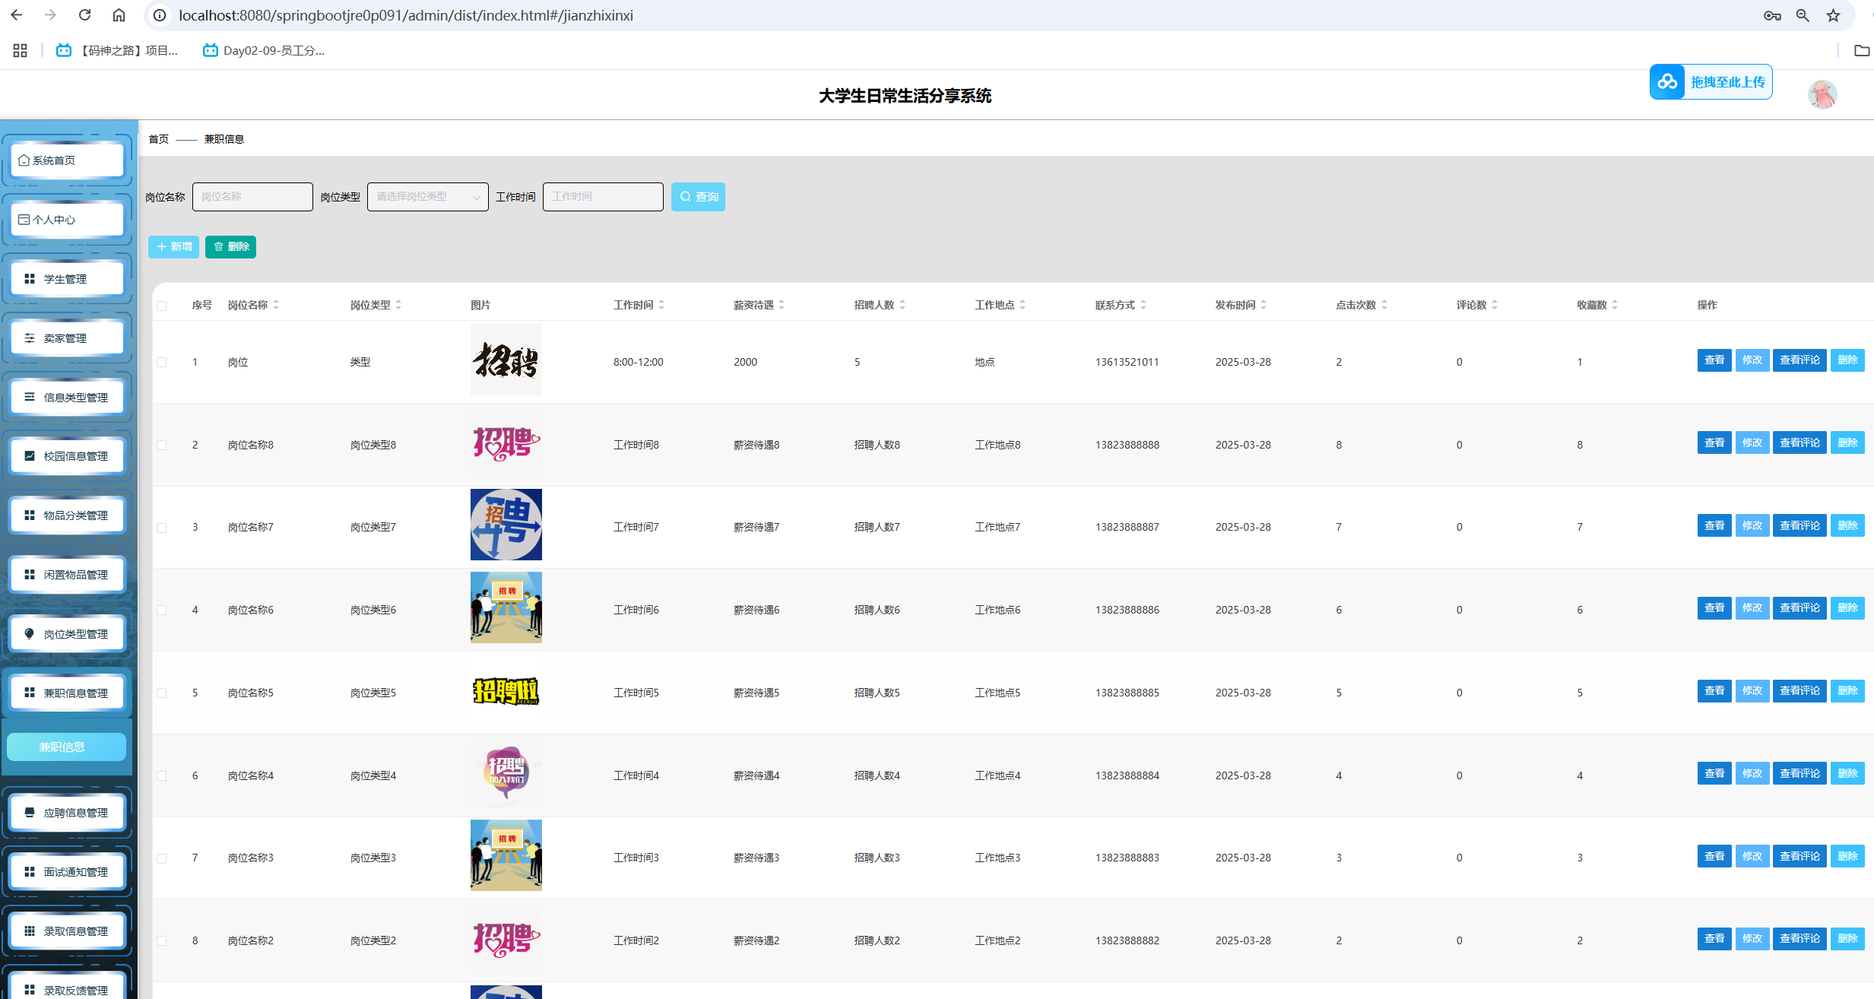1874x999 pixels.
Task: Click the cloud upload icon
Action: point(1667,82)
